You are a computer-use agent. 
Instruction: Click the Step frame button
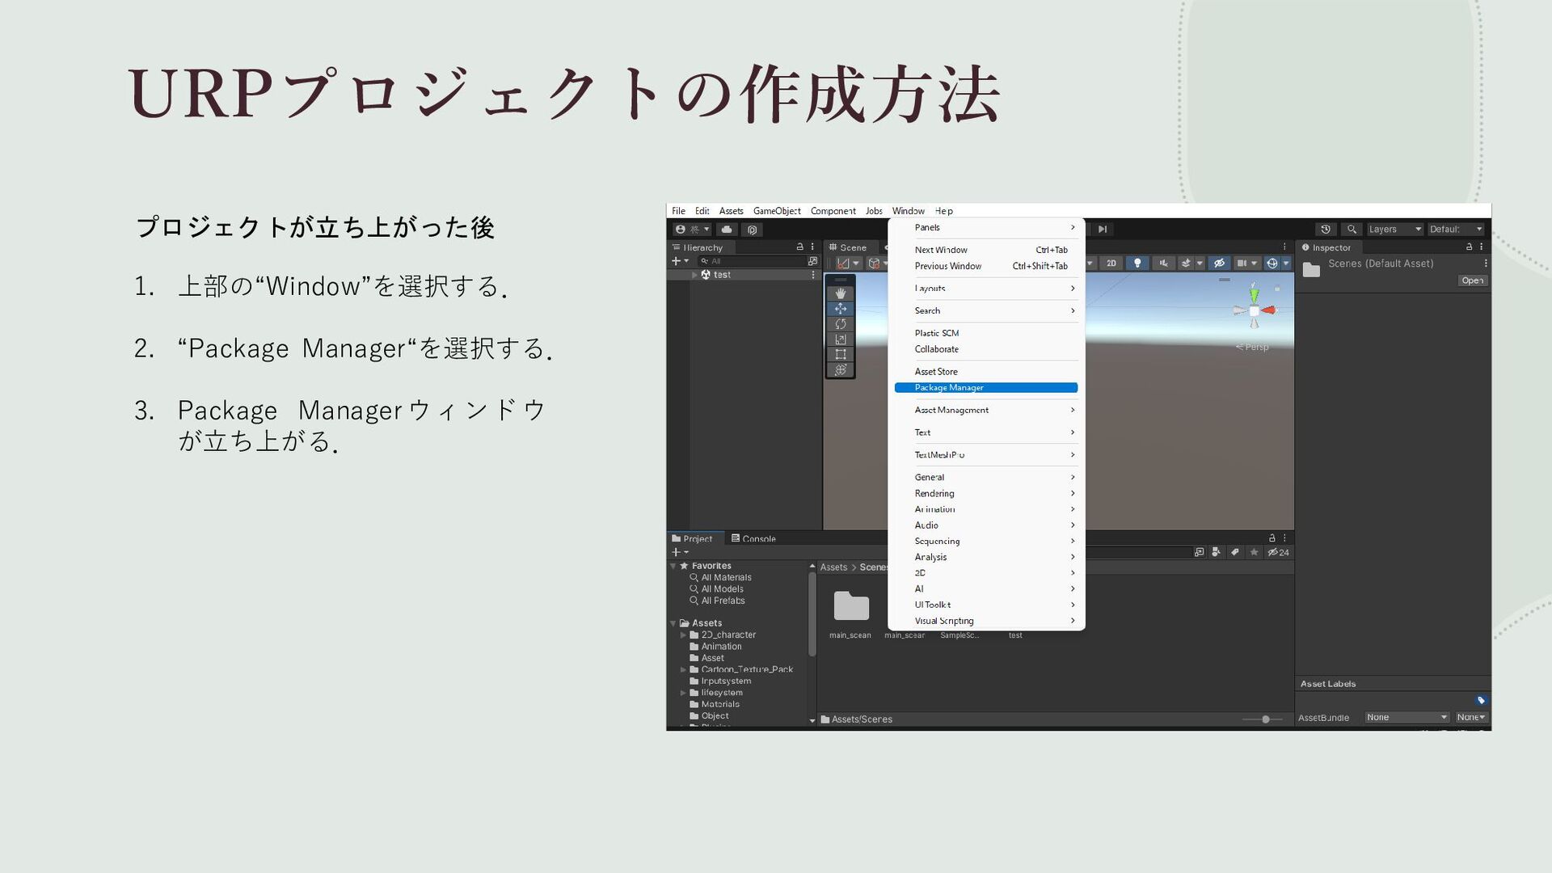pos(1103,230)
